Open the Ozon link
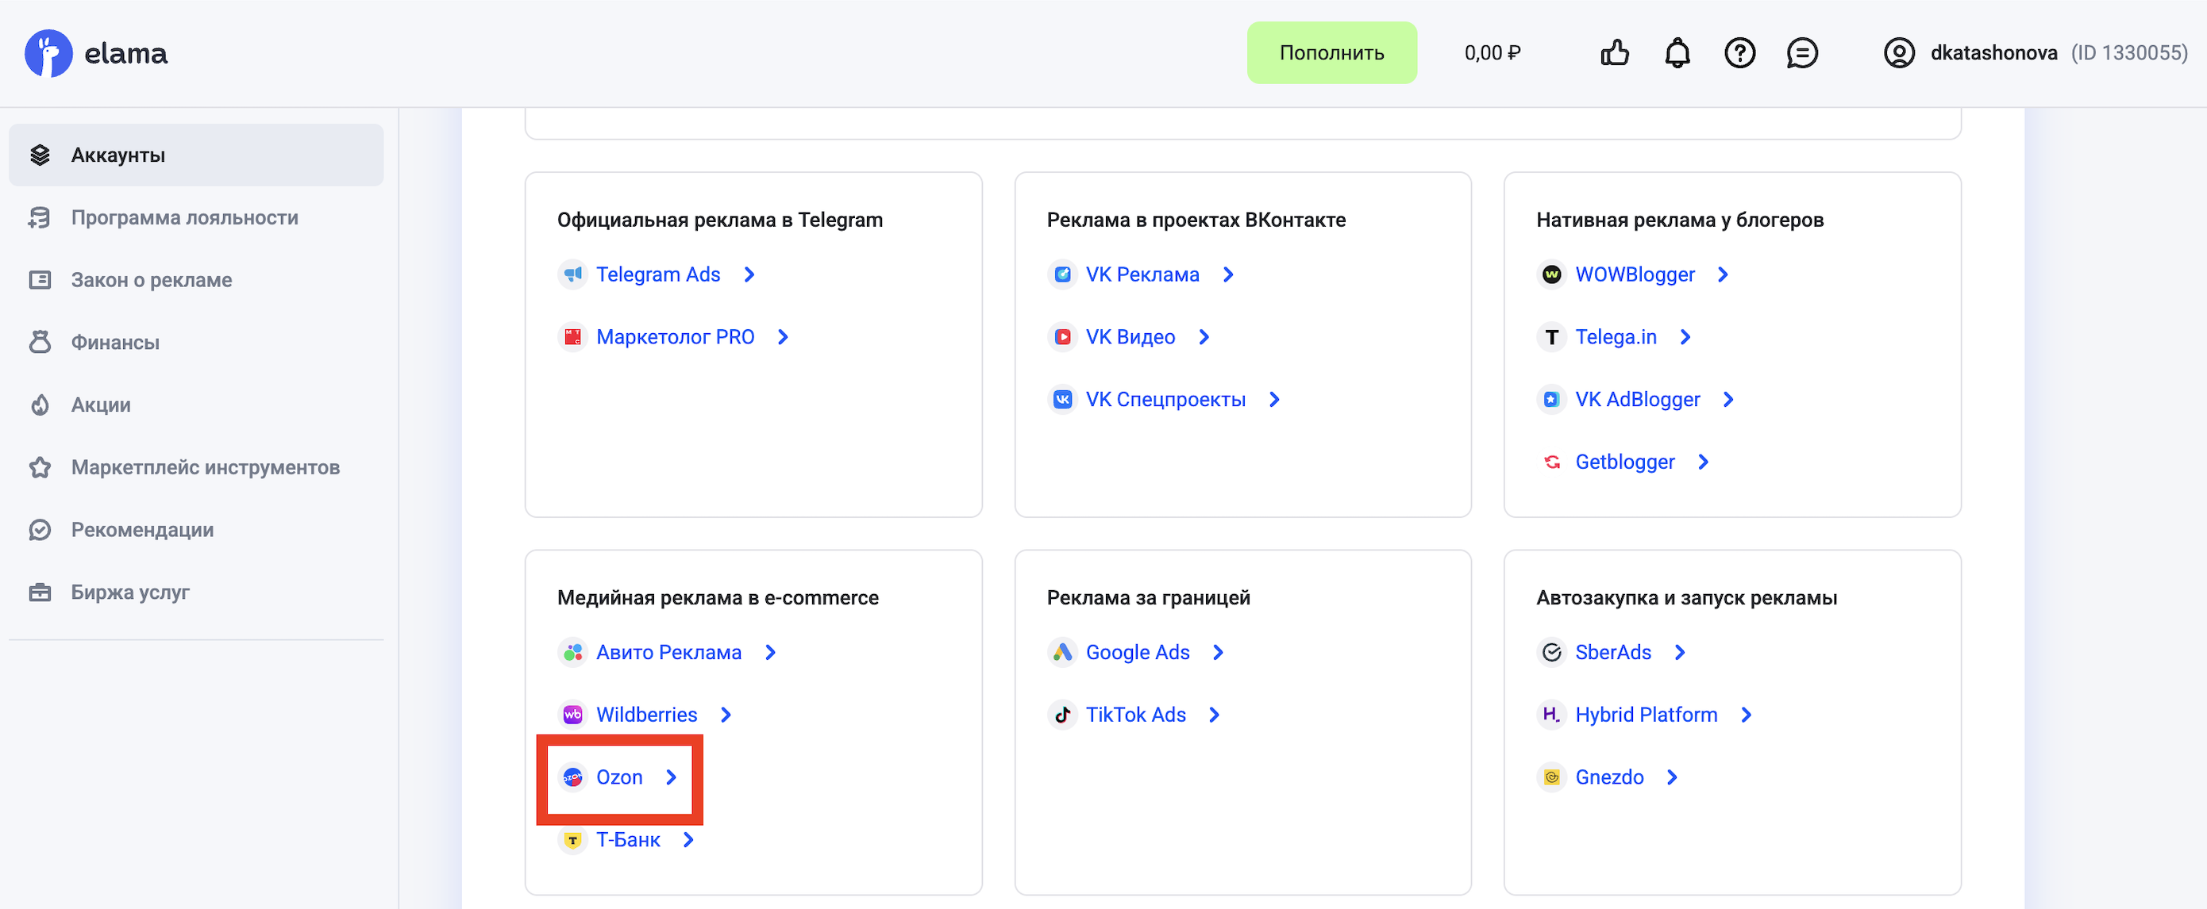The height and width of the screenshot is (909, 2207). click(x=619, y=777)
